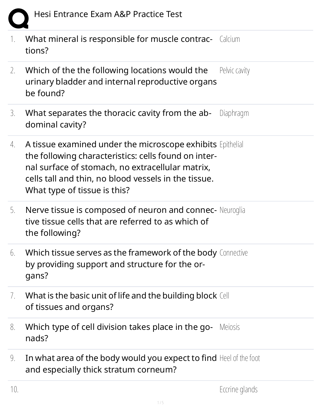Select the 'Connective' answer

pyautogui.click(x=233, y=253)
